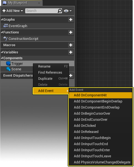Open the eye view options dropdown
Image resolution: width=134 pixels, height=167 pixels.
coord(68,11)
